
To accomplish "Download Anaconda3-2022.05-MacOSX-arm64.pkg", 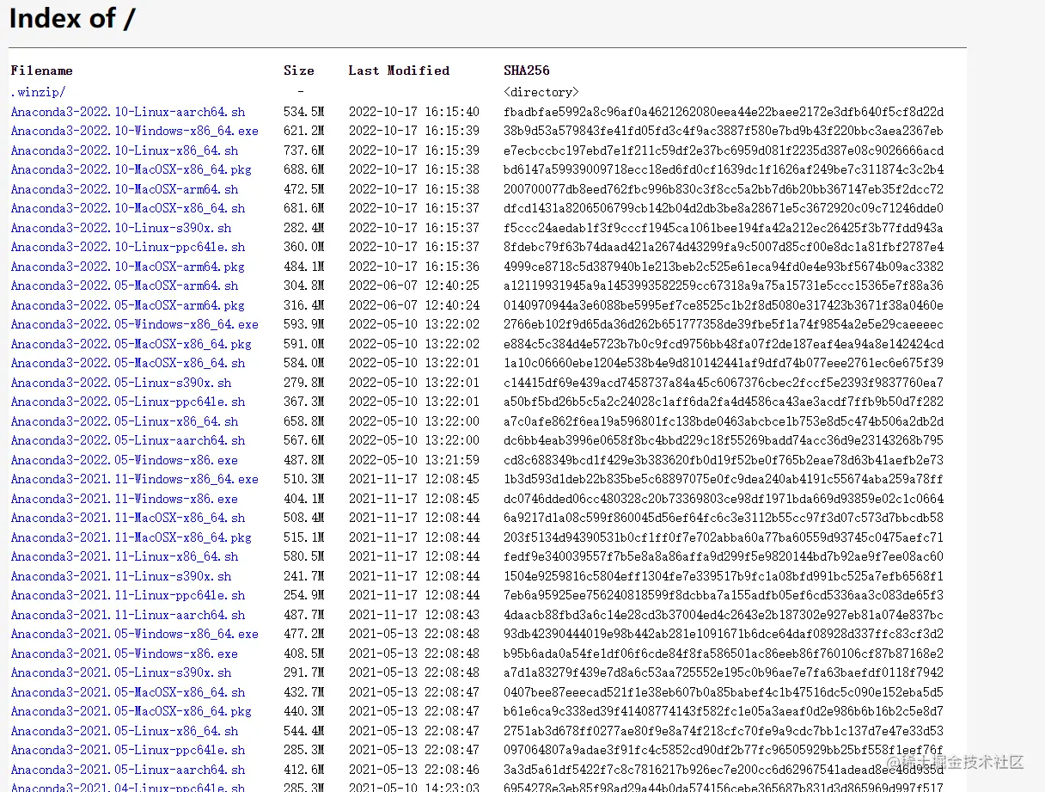I will (x=128, y=305).
